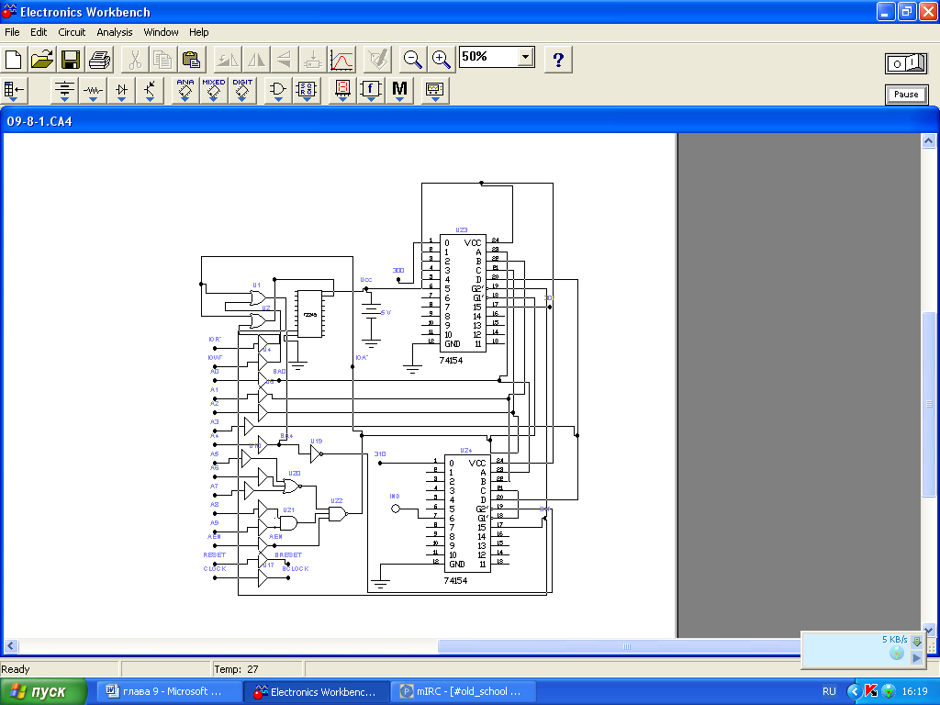
Task: Open the Window menu
Action: pos(161,32)
